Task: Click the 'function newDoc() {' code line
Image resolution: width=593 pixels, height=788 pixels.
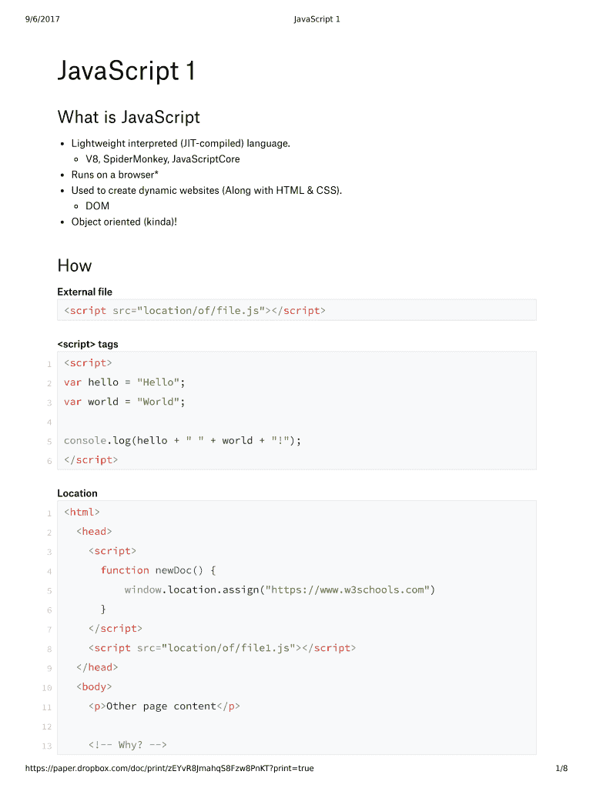Action: click(159, 570)
